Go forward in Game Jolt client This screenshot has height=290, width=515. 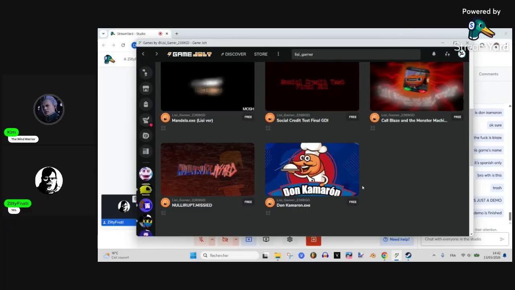click(157, 54)
